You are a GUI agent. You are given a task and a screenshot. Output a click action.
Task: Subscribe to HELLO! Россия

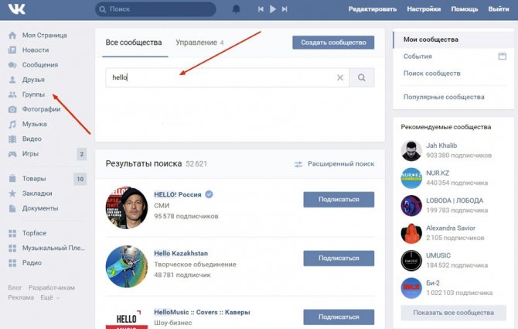pyautogui.click(x=339, y=200)
